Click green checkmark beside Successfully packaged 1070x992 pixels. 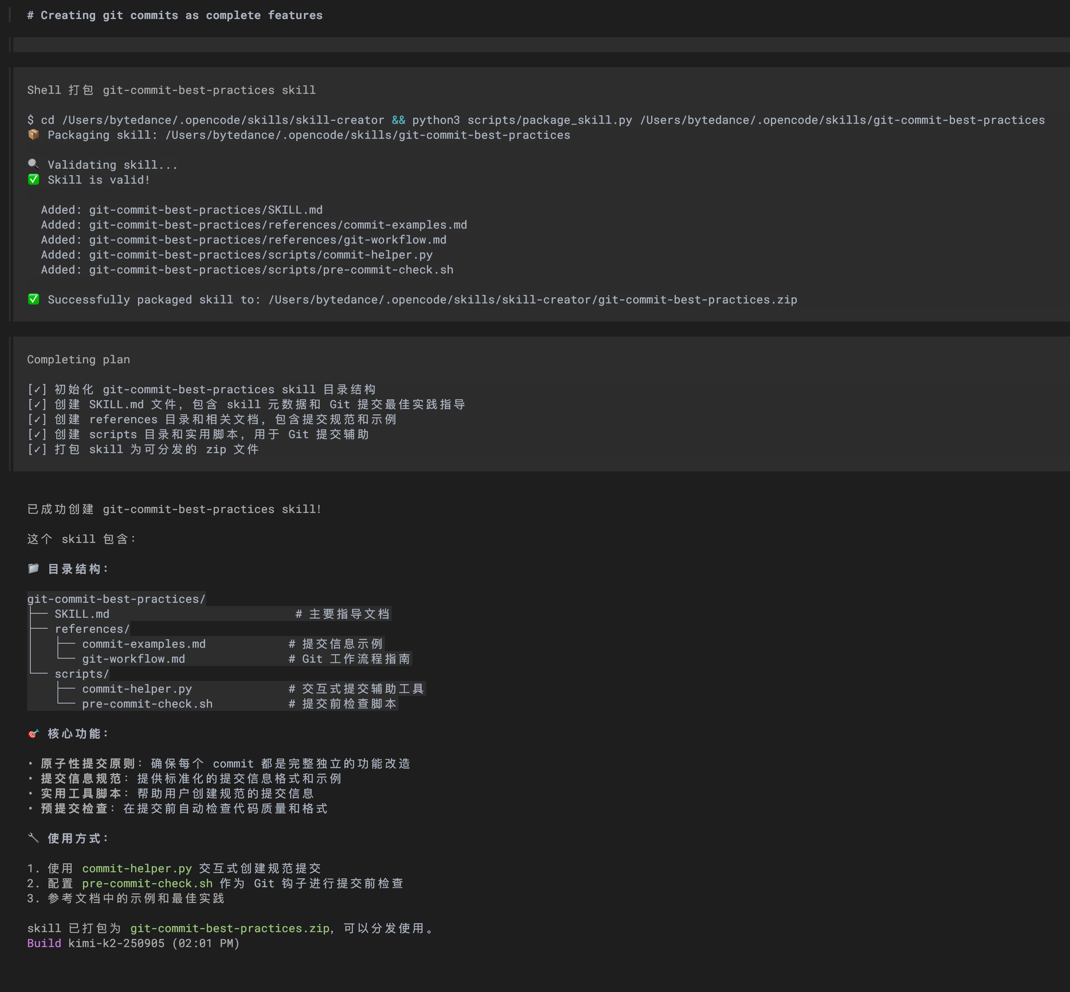click(33, 299)
